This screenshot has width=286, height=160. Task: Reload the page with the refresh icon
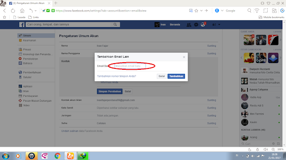(x=13, y=11)
